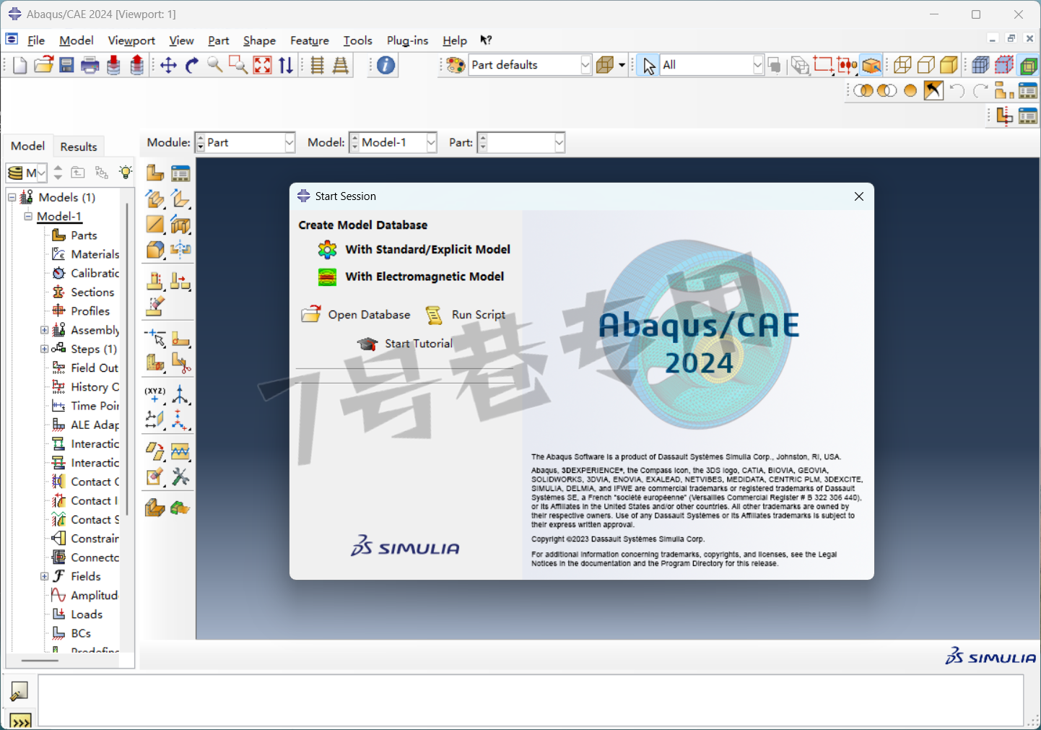
Task: Click the Auto-Fit View icon
Action: tap(262, 65)
